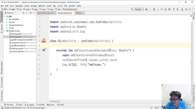Click the override gutter icon on line 9
The image size is (195, 109).
44,50
